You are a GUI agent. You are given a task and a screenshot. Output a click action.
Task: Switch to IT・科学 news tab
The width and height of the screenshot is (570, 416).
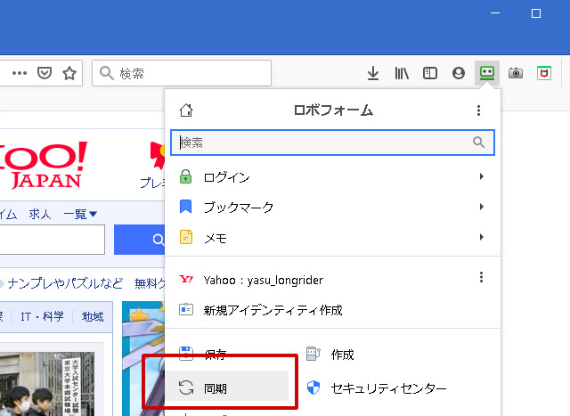(x=42, y=316)
